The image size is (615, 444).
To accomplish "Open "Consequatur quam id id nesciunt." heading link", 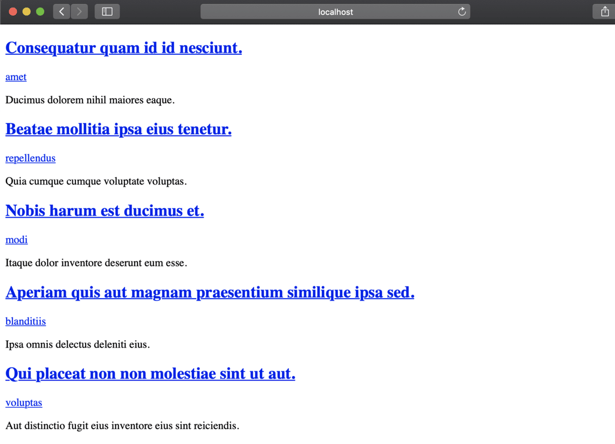I will pos(124,48).
